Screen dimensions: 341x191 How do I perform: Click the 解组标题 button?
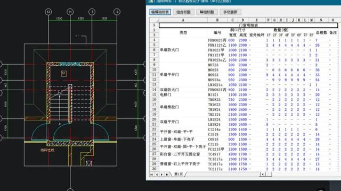coord(207,12)
